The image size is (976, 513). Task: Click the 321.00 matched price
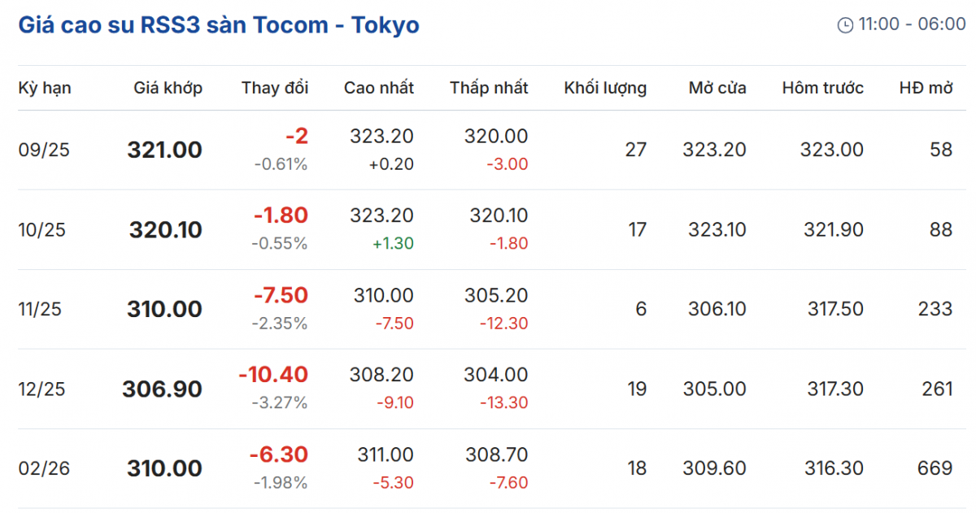click(165, 150)
